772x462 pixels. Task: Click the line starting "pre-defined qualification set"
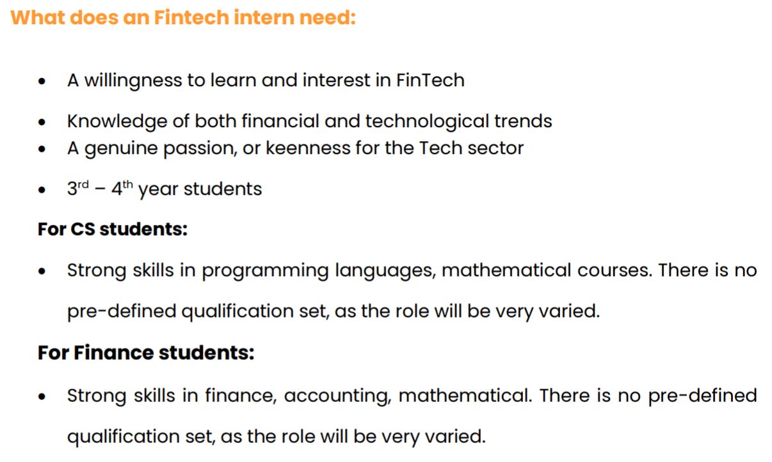(x=333, y=312)
